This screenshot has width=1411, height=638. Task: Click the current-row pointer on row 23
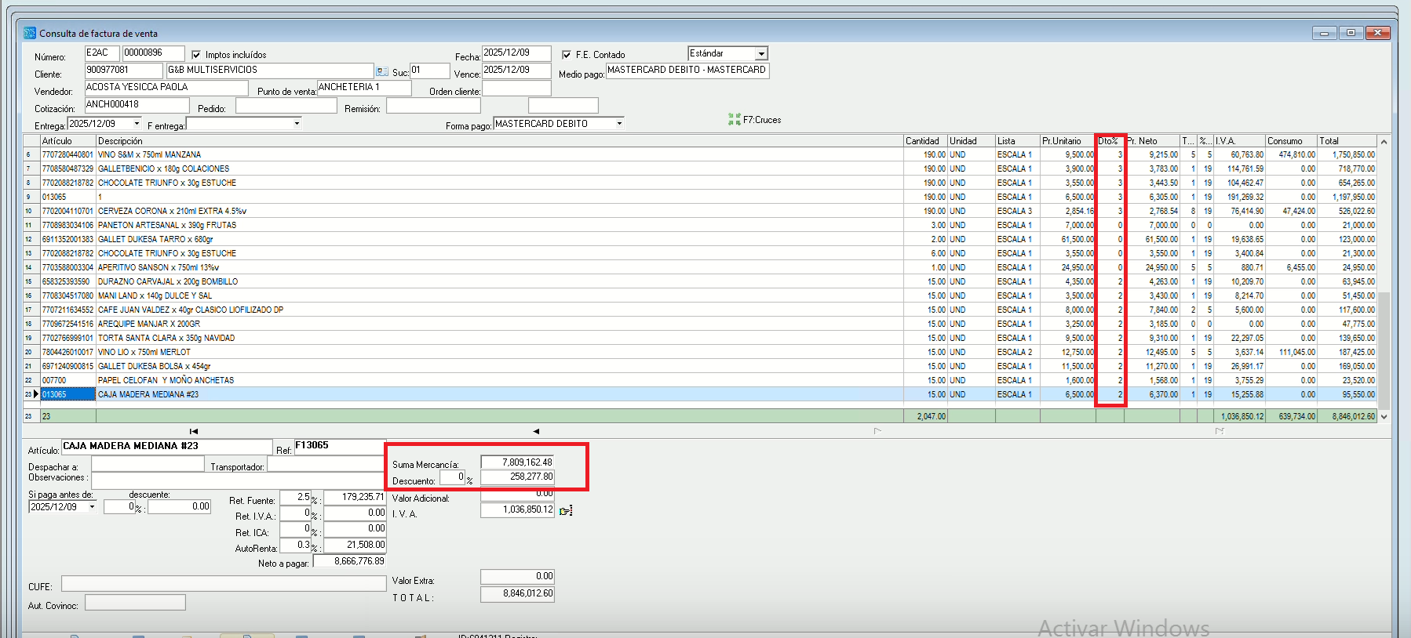[35, 394]
